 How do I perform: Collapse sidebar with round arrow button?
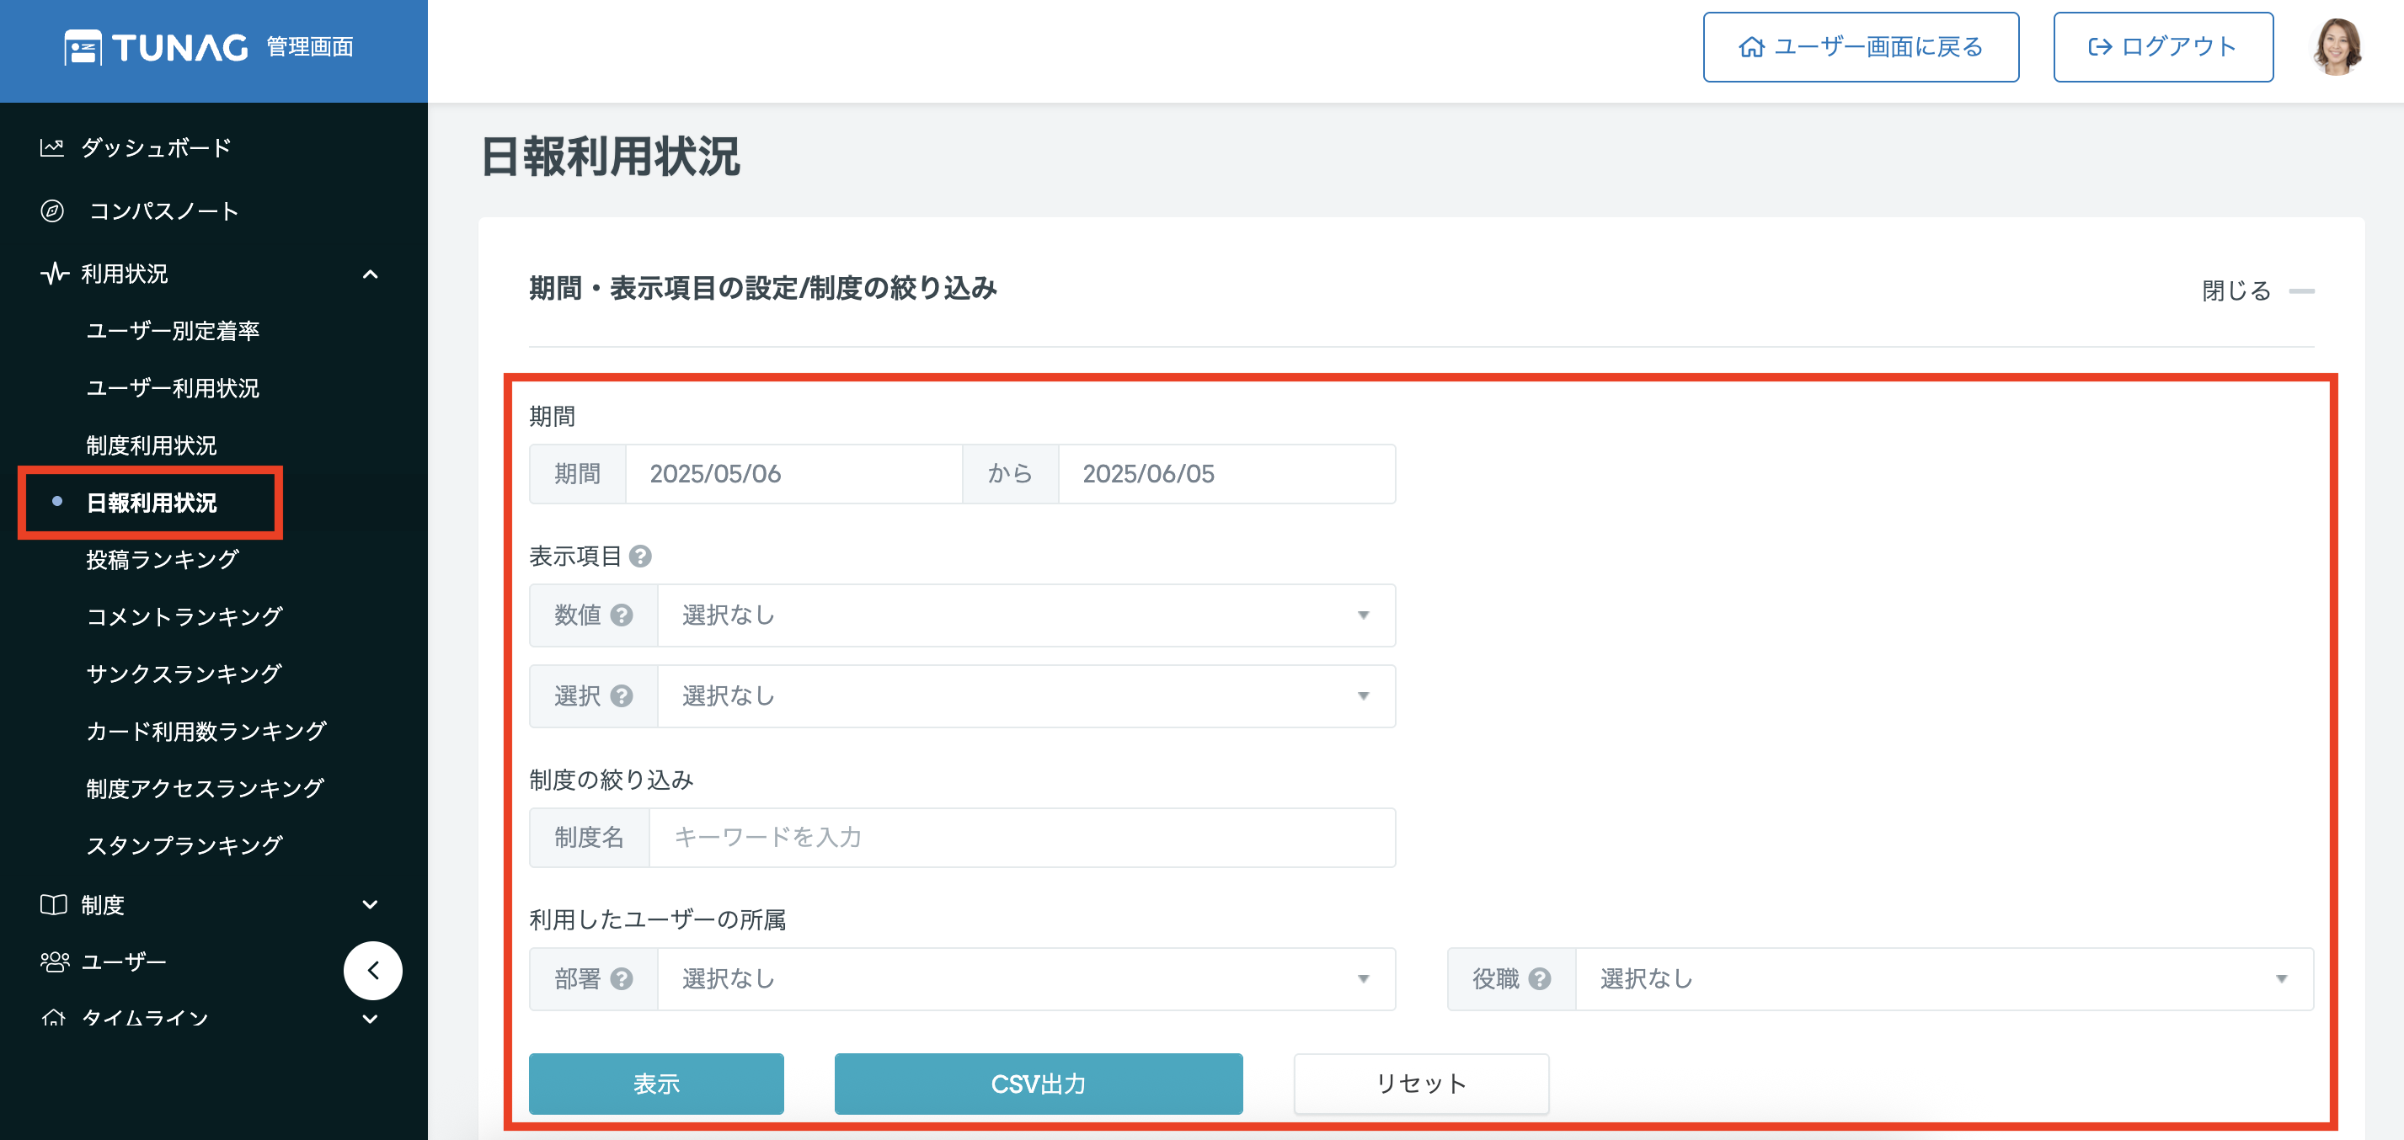(373, 970)
